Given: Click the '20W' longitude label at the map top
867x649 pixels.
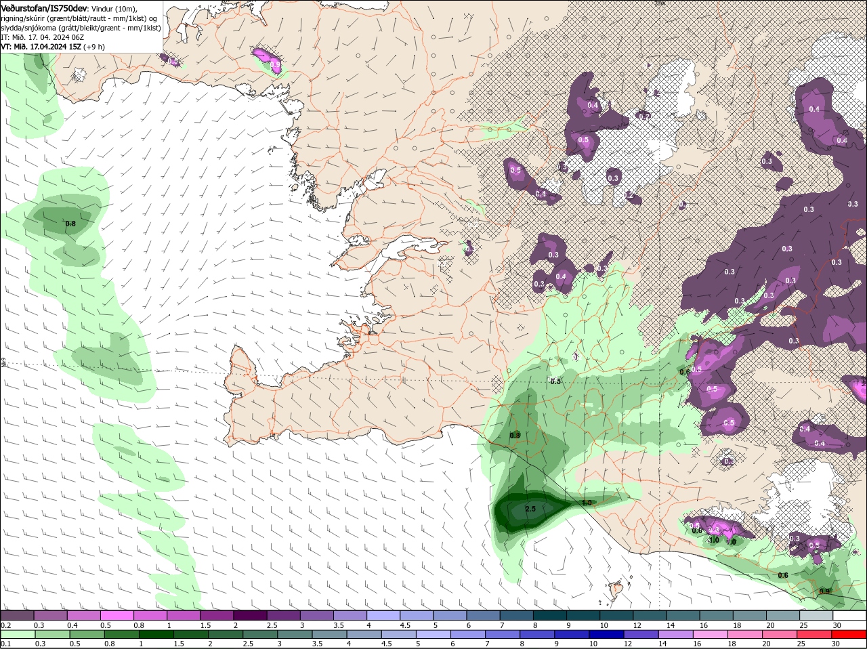Looking at the screenshot, I should (x=660, y=3).
